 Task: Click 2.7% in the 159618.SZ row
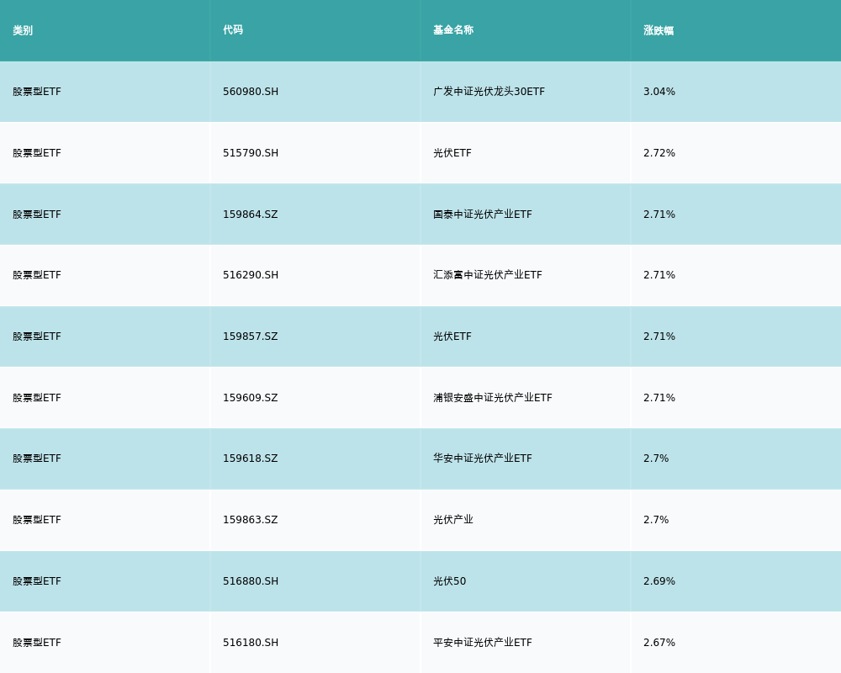click(656, 458)
